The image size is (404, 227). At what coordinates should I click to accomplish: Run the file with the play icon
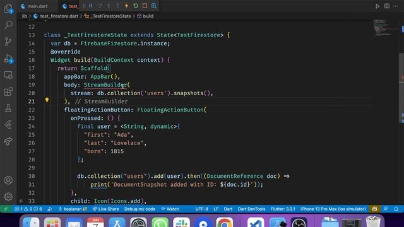point(377,6)
